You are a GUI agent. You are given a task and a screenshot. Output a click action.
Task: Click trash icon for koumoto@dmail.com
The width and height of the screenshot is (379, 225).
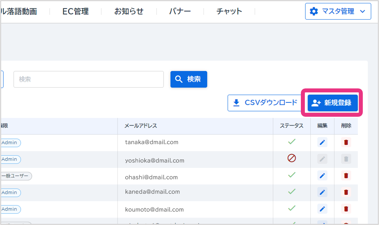coord(346,209)
